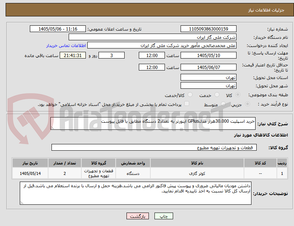Click the quantity cell showing 2
294x226 pixels.
(65, 173)
